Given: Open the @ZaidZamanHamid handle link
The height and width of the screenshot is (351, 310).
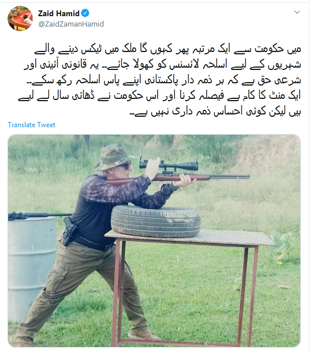Looking at the screenshot, I should pos(71,24).
